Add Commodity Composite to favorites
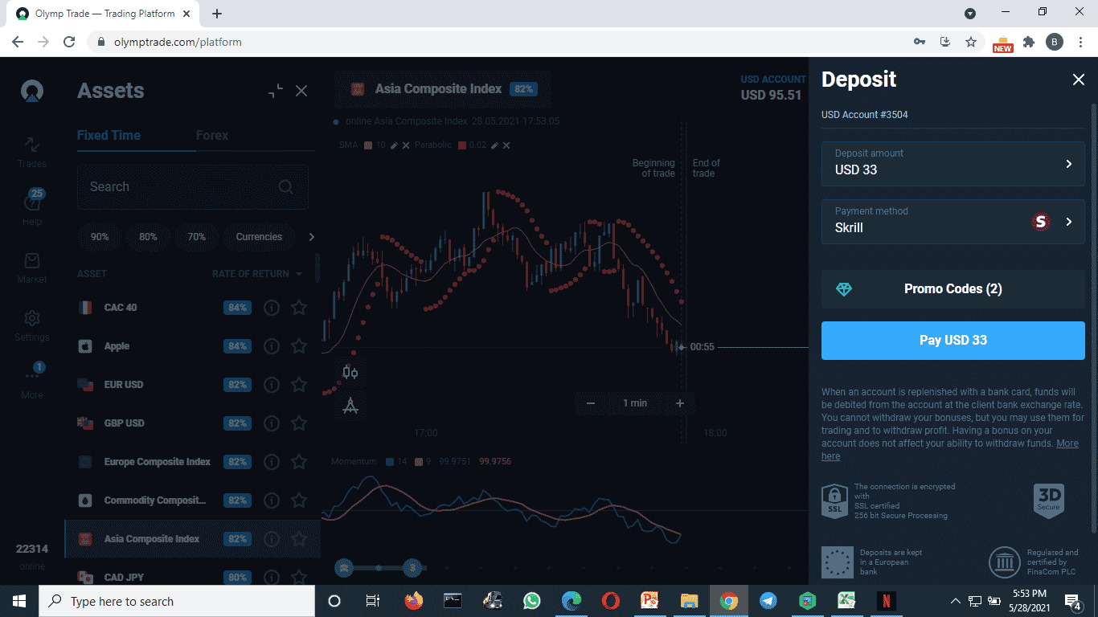The image size is (1098, 617). tap(299, 501)
